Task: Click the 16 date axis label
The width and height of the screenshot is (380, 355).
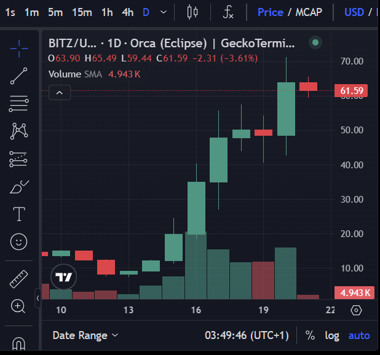Action: 196,310
